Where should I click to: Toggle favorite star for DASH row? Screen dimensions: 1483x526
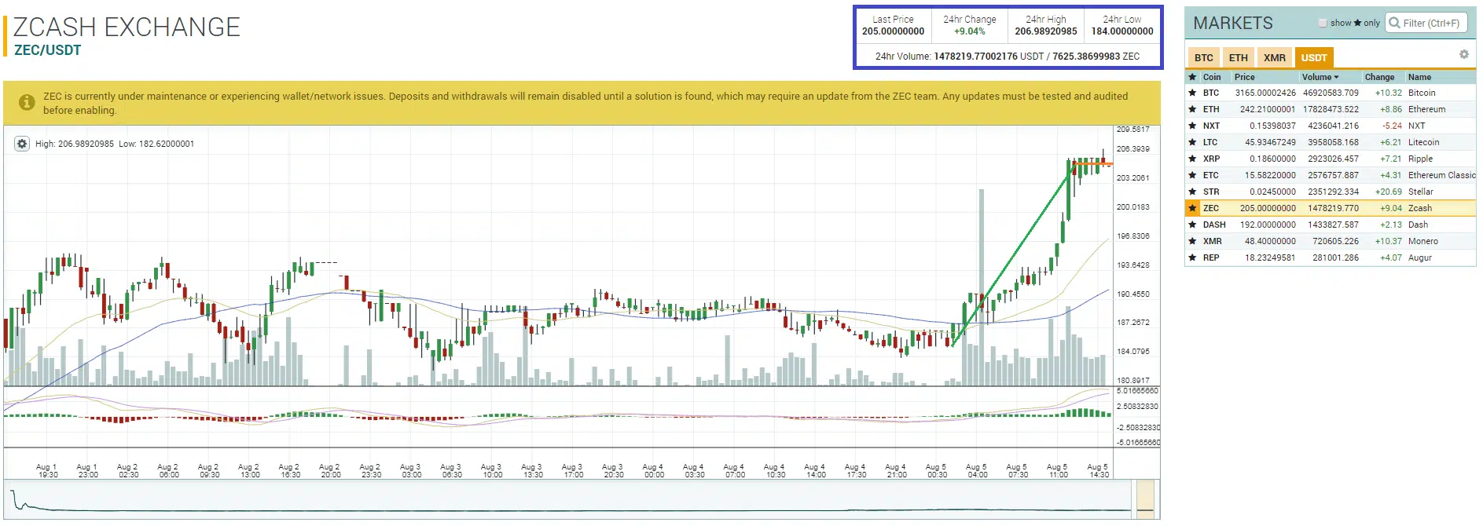(1192, 225)
